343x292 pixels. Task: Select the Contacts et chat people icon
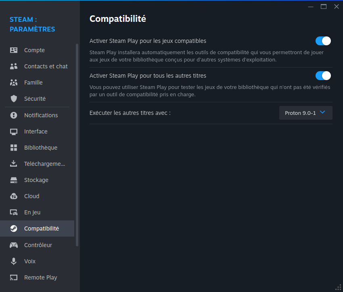click(x=14, y=66)
